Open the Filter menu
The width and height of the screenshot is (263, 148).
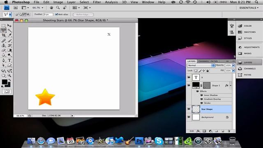pyautogui.click(x=97, y=2)
